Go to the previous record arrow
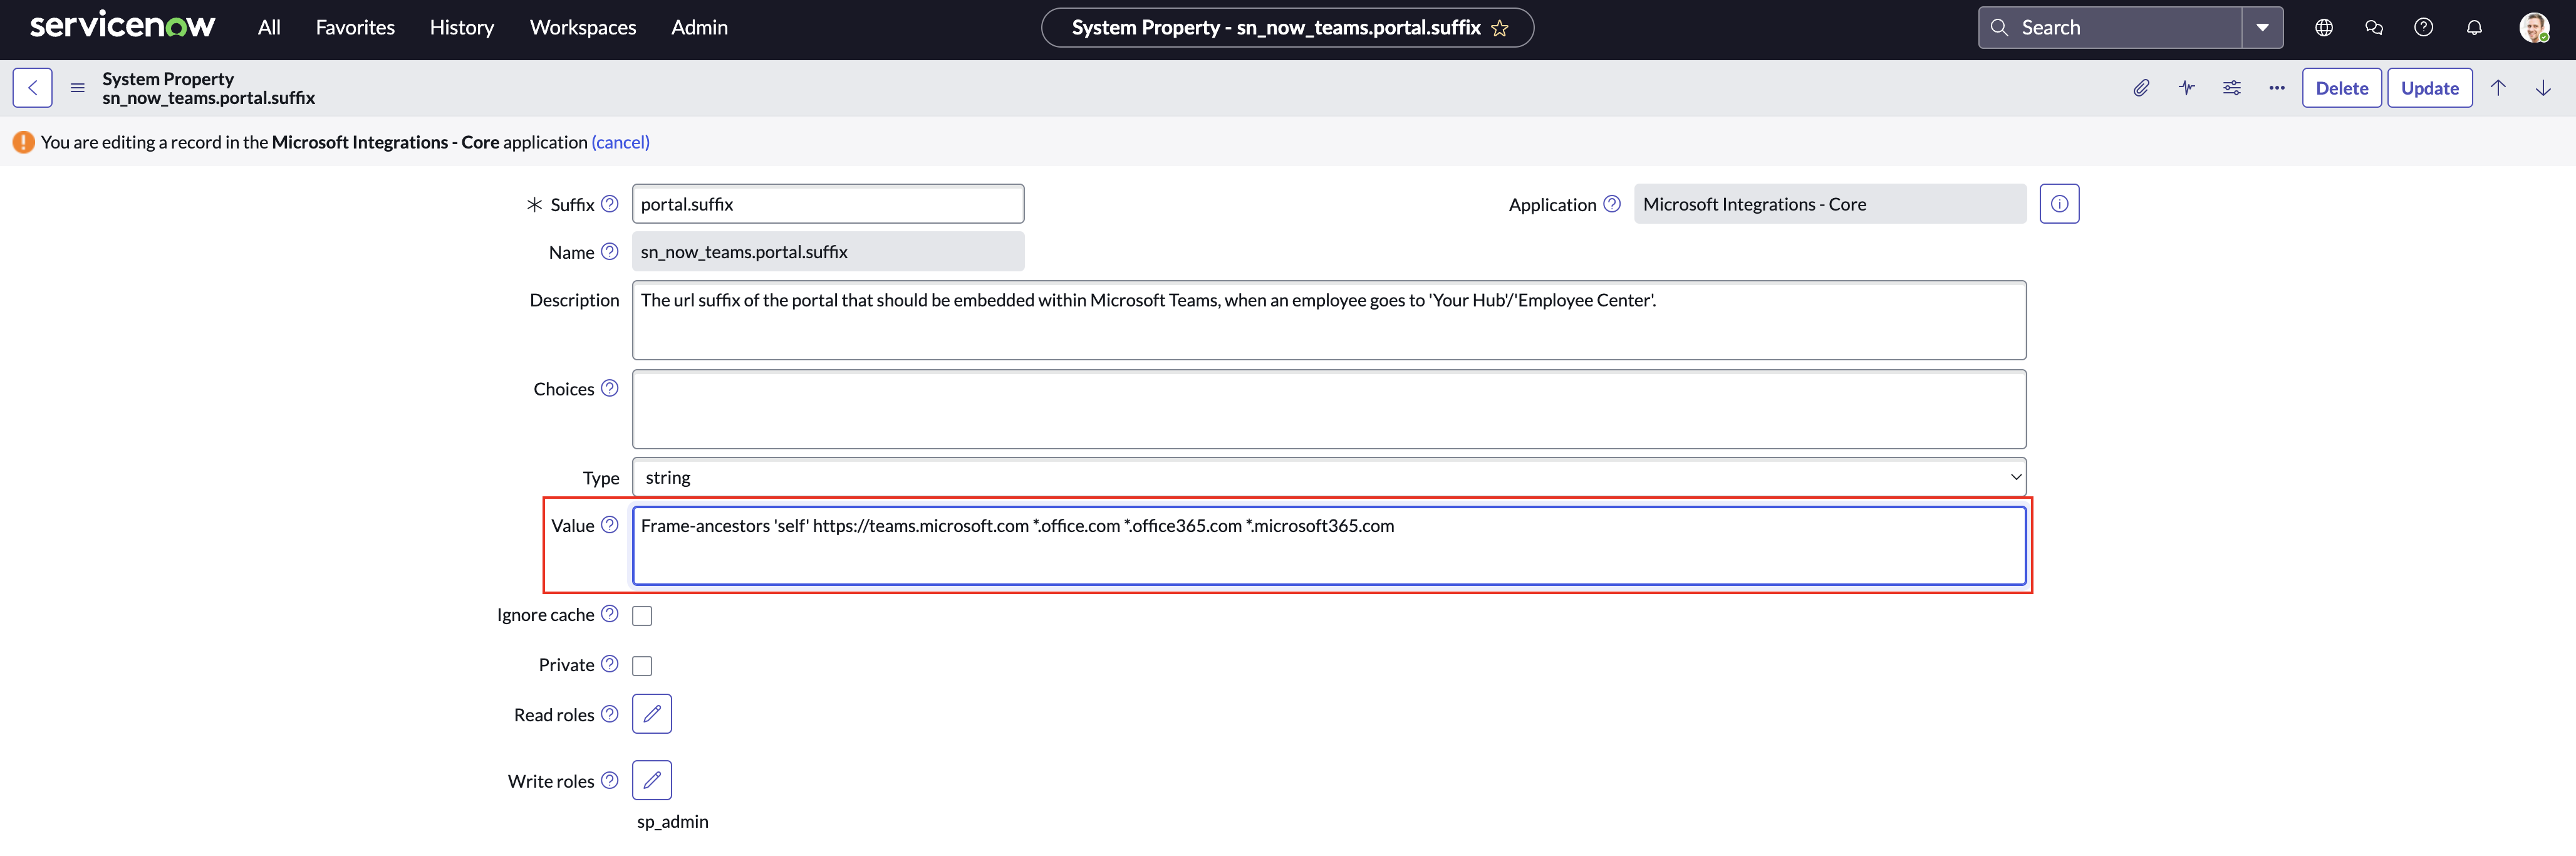Screen dimensions: 2576x856 pos(2498,88)
